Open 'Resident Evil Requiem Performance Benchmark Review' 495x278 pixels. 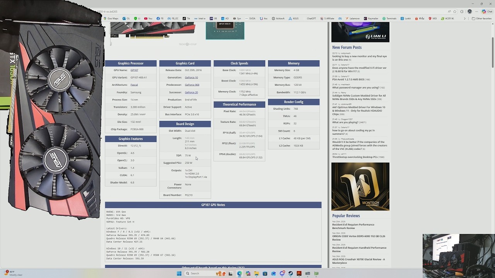(x=353, y=226)
